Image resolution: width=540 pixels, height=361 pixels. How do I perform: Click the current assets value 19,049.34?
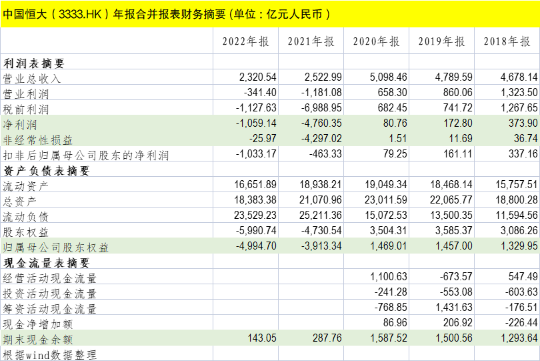(x=386, y=184)
